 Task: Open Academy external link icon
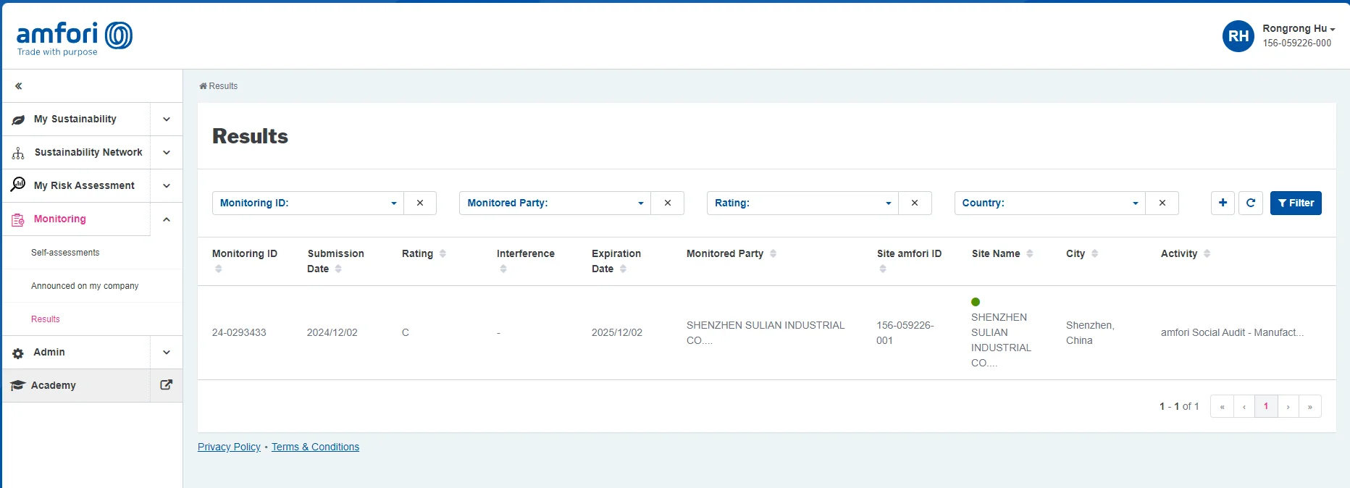click(x=166, y=385)
